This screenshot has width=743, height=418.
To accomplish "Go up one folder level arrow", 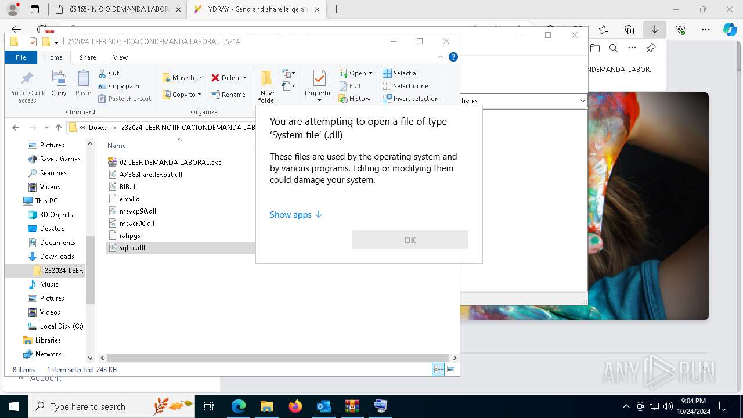I will click(x=58, y=128).
